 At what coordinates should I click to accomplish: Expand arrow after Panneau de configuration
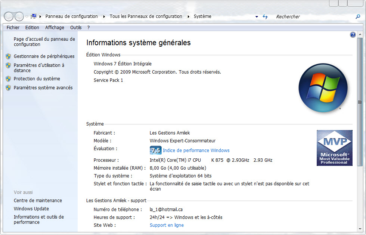[x=104, y=16]
